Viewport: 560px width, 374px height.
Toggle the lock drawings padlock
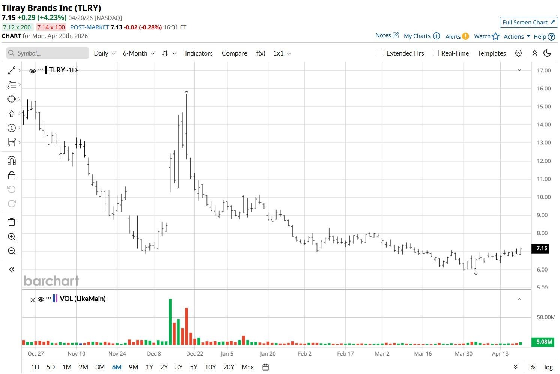pyautogui.click(x=12, y=175)
